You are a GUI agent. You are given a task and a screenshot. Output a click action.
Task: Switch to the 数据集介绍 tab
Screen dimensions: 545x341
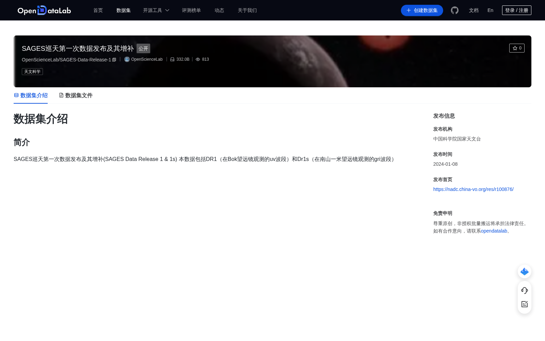(31, 95)
